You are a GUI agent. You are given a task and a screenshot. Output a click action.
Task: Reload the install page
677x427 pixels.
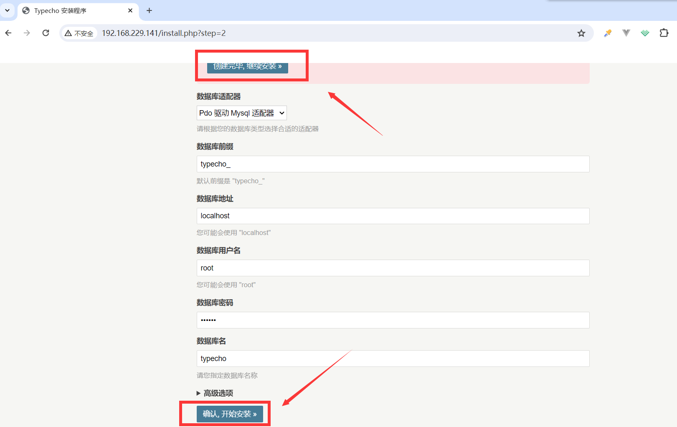(46, 33)
